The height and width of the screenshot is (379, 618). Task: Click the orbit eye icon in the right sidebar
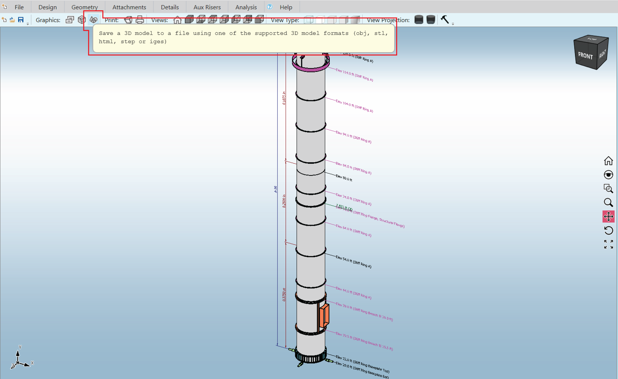point(608,175)
